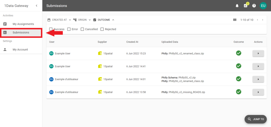This screenshot has width=271, height=127.
Task: Click success outcome icon for 15:23 row
Action: (238, 53)
